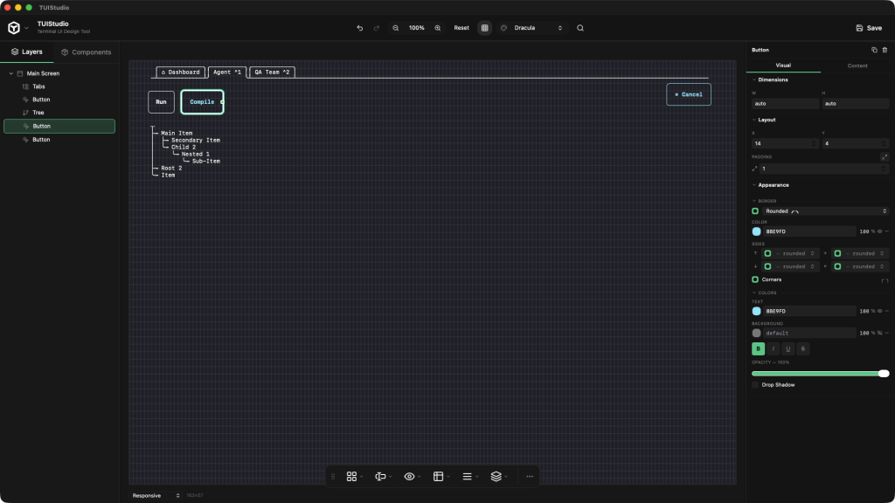Delete the selected Button with trash icon

(x=885, y=50)
